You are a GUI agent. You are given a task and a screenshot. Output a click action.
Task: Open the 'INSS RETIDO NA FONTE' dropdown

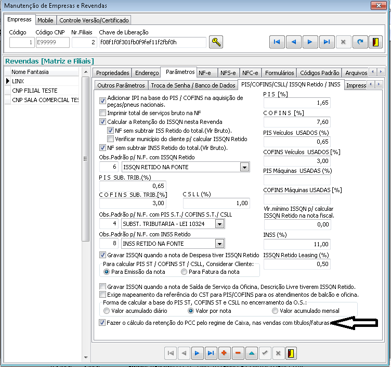pyautogui.click(x=219, y=243)
